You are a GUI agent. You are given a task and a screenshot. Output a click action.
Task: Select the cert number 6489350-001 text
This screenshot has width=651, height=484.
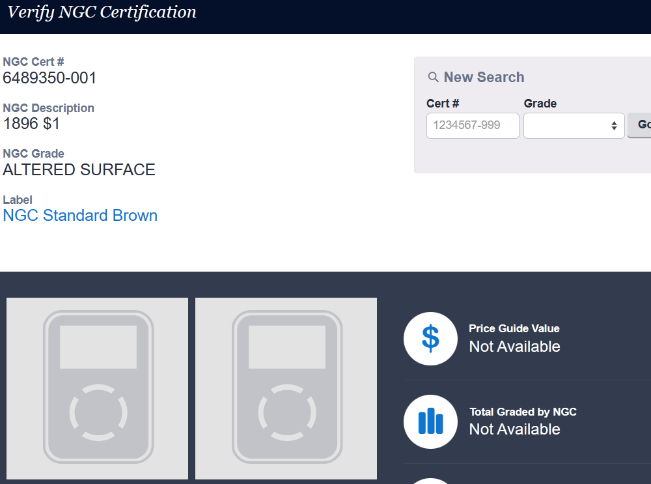[49, 78]
